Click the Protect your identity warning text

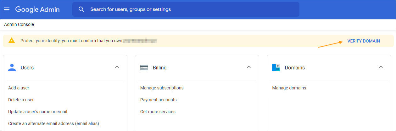click(71, 41)
